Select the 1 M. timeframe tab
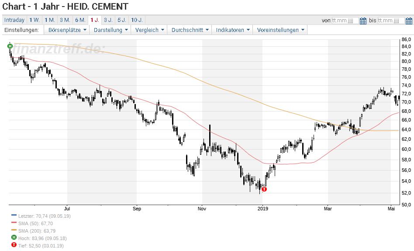Viewport: 414px width, 251px height. pos(50,20)
